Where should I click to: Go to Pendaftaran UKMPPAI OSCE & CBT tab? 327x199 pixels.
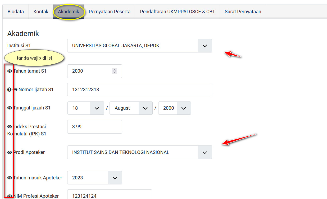[178, 12]
